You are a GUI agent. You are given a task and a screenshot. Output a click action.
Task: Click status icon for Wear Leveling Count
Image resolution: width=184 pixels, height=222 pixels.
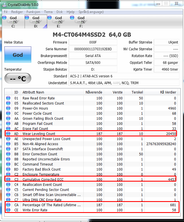pyautogui.click(x=8, y=134)
